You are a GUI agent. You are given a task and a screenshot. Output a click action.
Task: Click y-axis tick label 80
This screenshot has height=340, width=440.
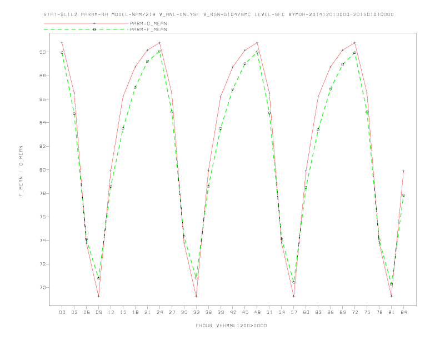43,169
